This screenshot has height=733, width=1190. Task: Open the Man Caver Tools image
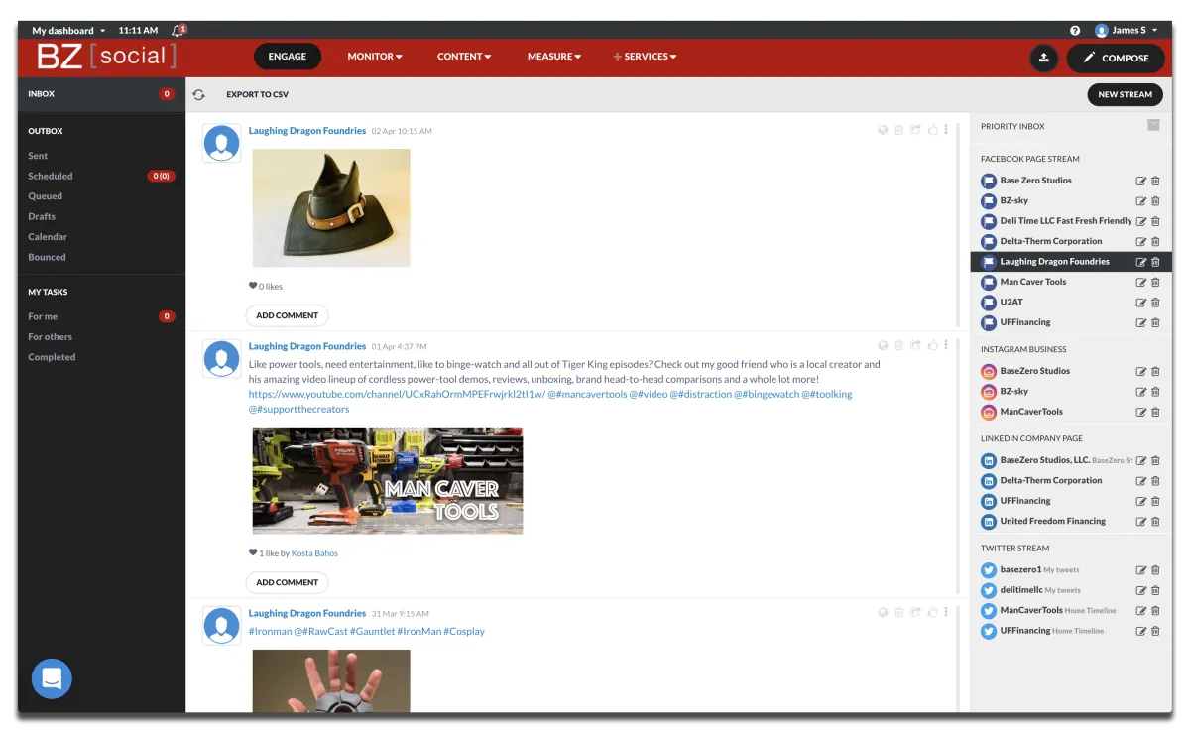(x=388, y=481)
